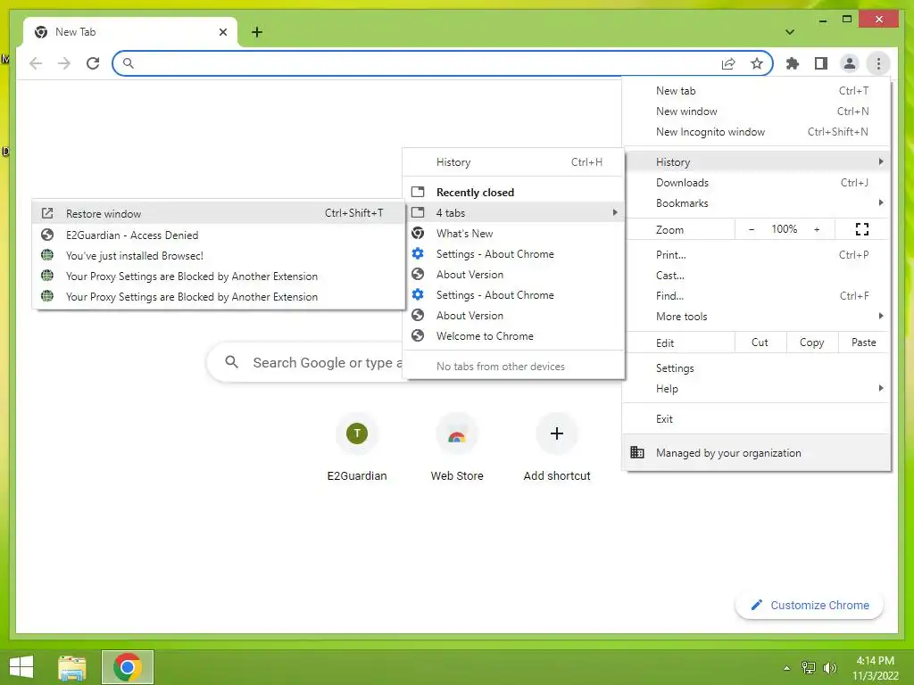
Task: Open the profile avatar icon
Action: 850,63
